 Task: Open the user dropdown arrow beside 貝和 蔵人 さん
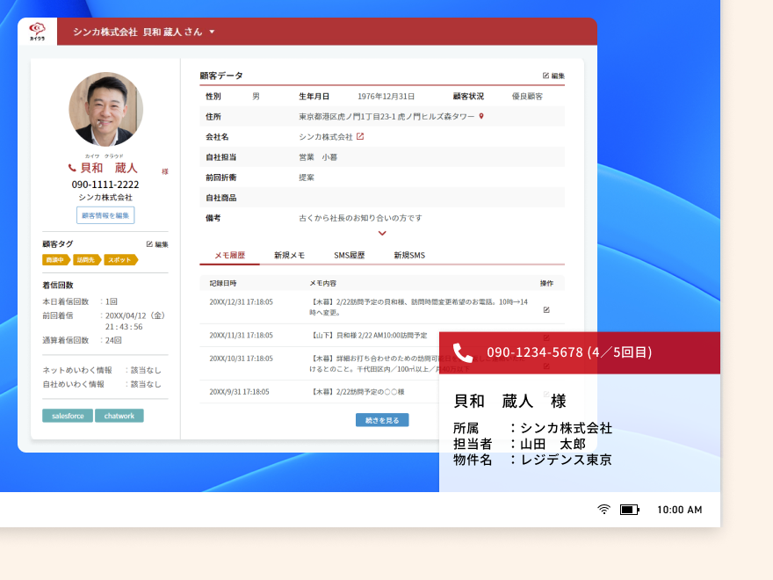click(212, 32)
